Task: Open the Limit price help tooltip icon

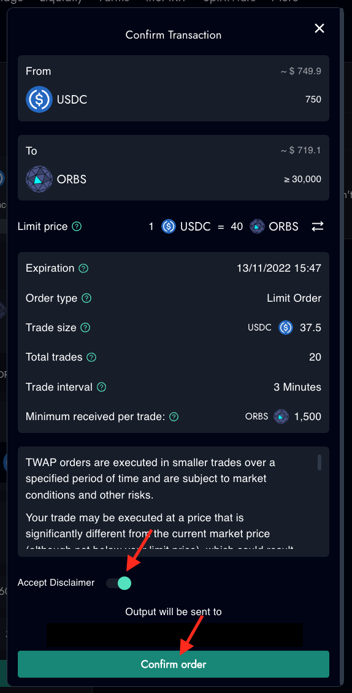Action: tap(77, 227)
